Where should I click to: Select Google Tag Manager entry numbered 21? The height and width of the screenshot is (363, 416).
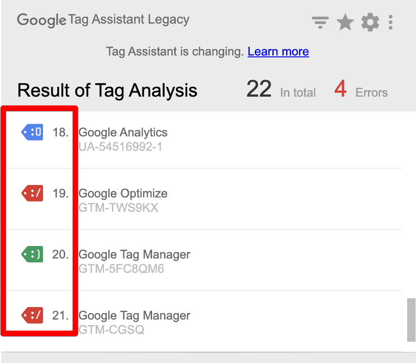[x=134, y=315]
